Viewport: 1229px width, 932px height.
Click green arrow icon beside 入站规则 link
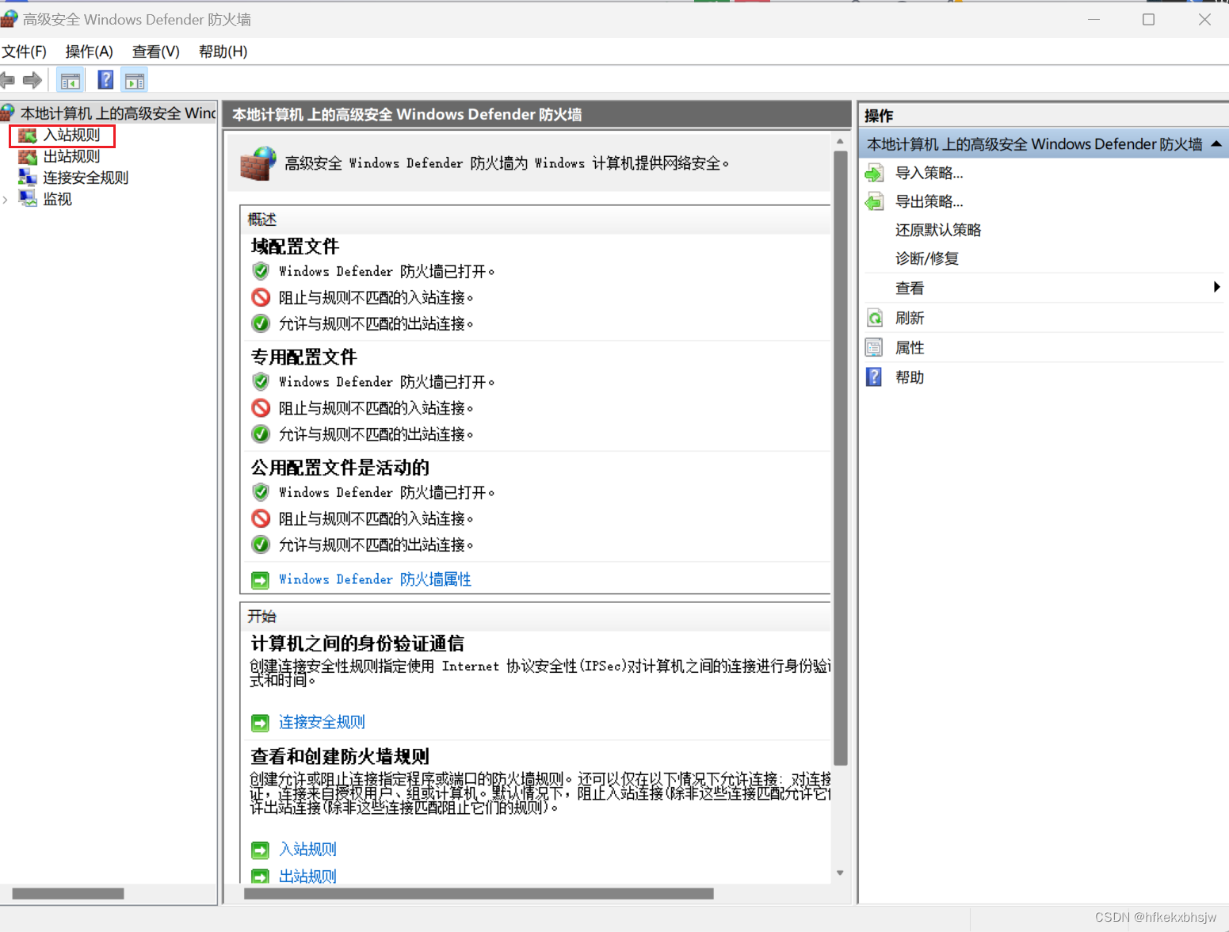[x=260, y=850]
